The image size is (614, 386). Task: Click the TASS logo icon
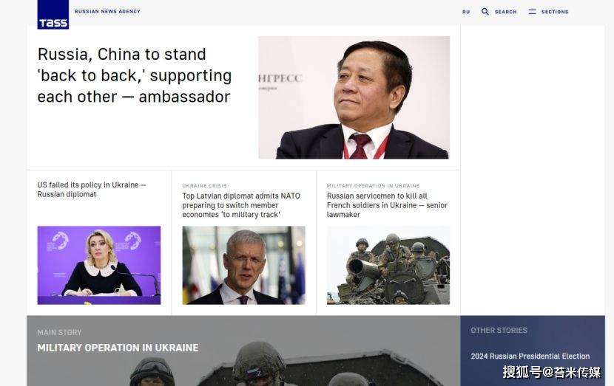coord(53,15)
